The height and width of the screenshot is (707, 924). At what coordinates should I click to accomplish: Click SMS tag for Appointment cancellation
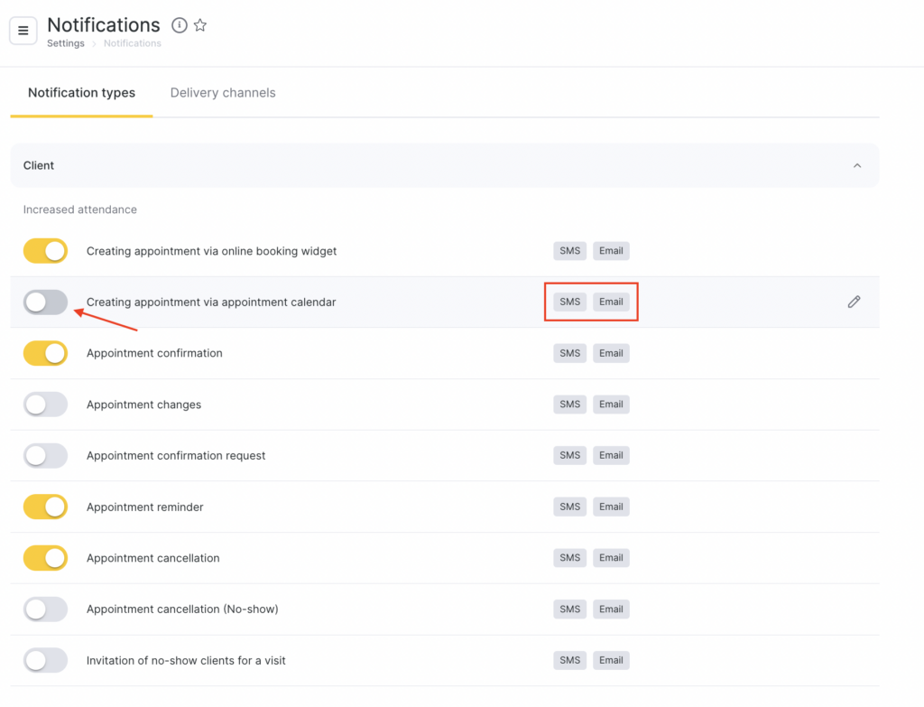569,558
